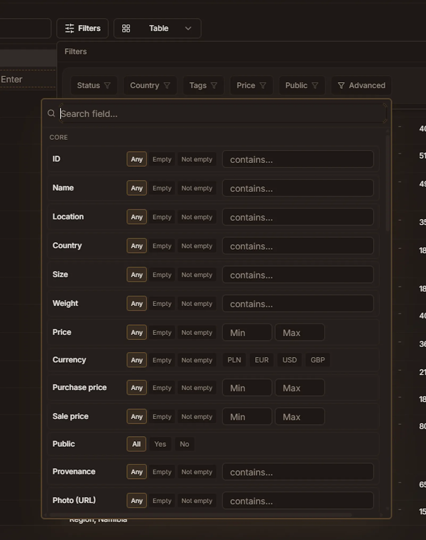Select Empty for the ID field

[x=162, y=159]
